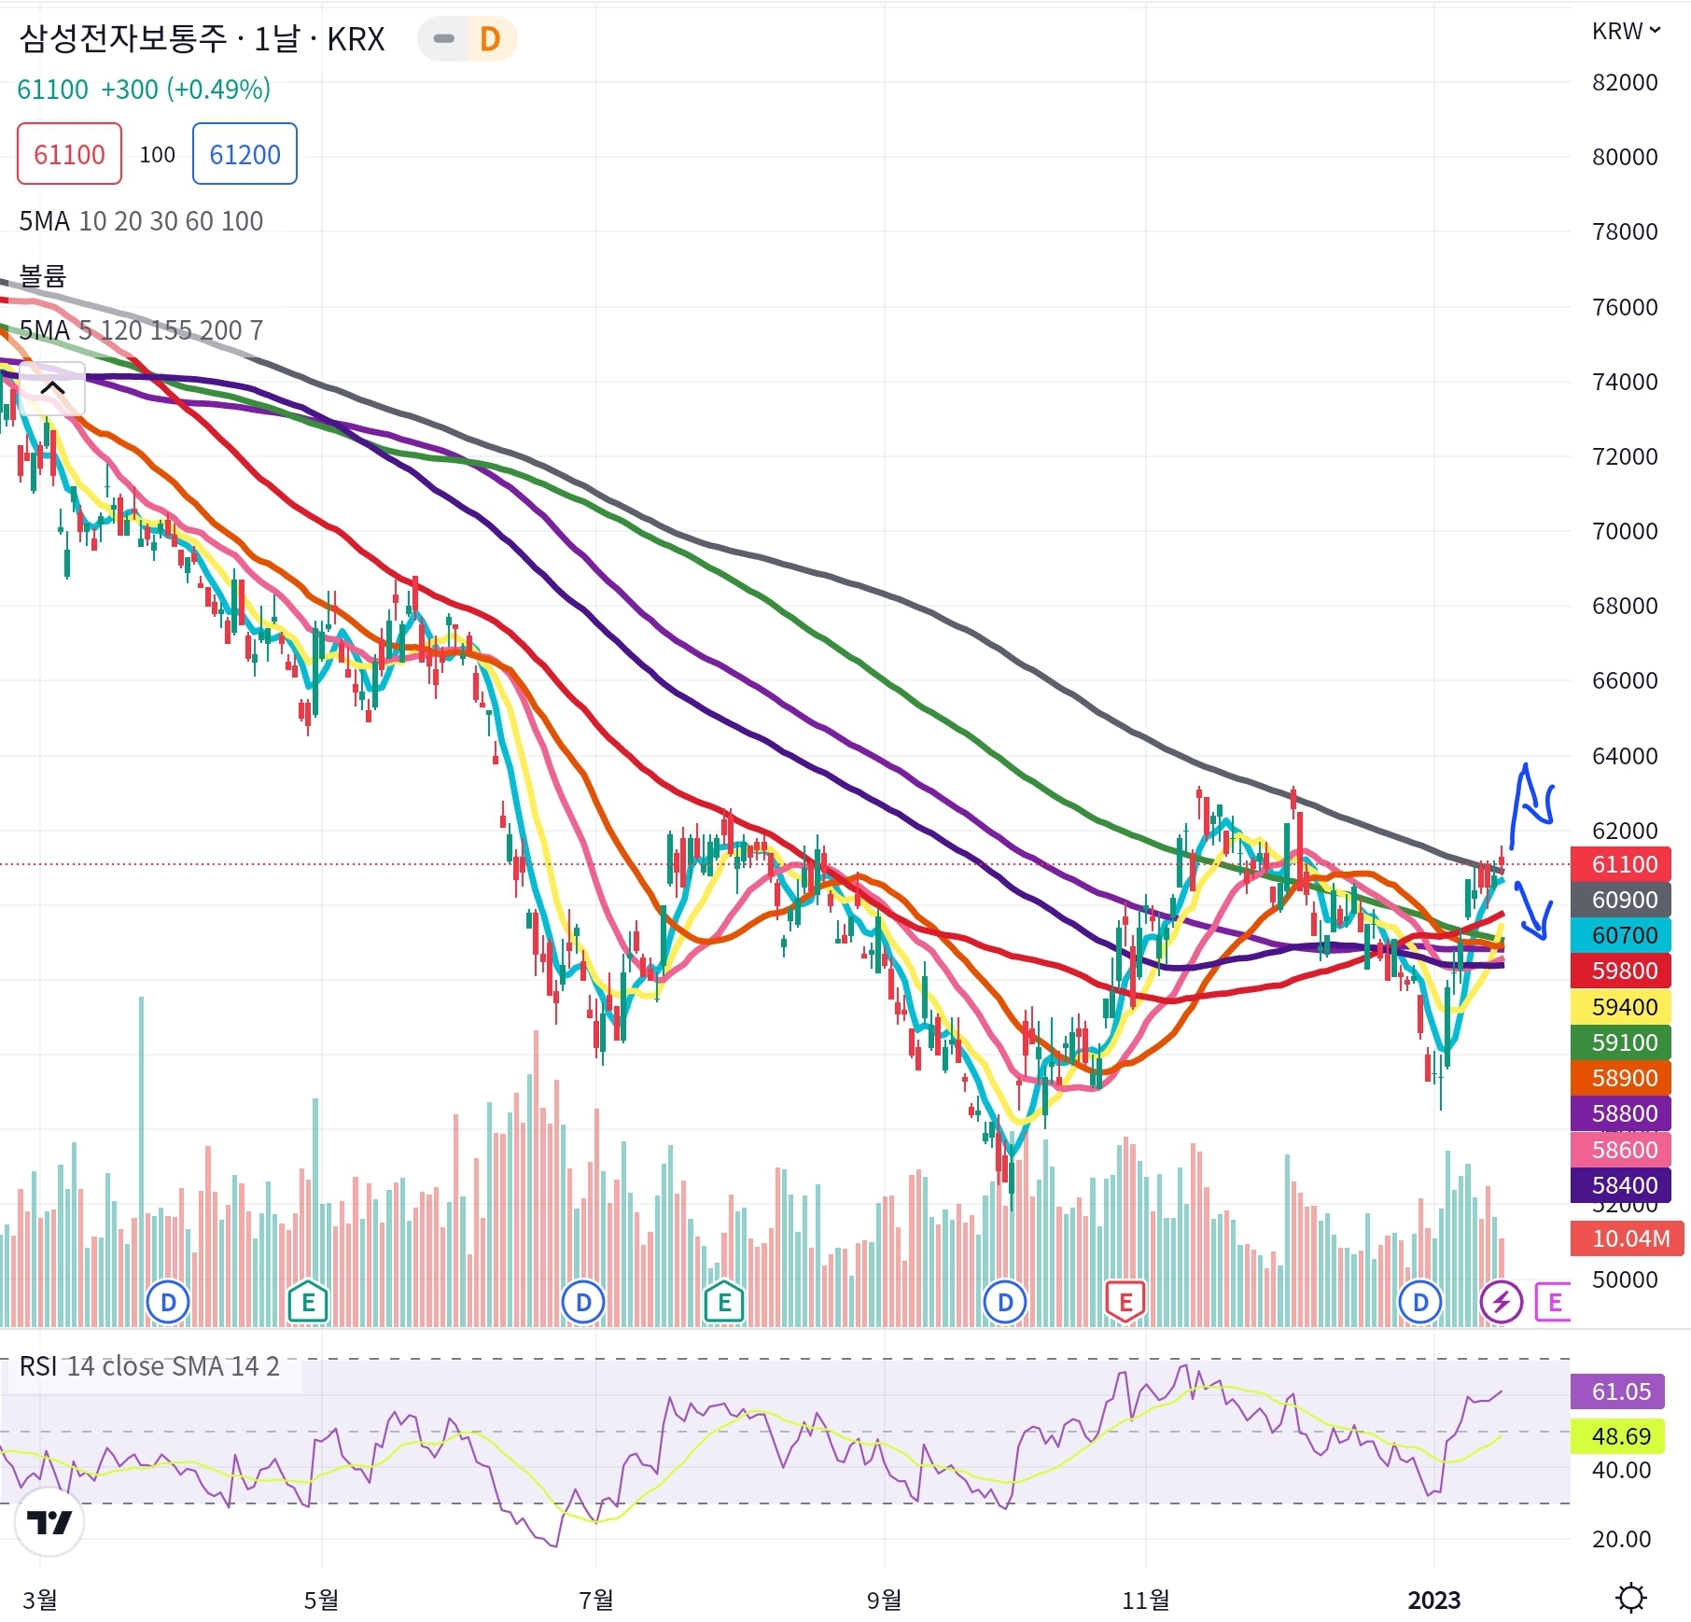This screenshot has height=1622, width=1691.
Task: Open earnings marker E near May
Action: tap(308, 1302)
